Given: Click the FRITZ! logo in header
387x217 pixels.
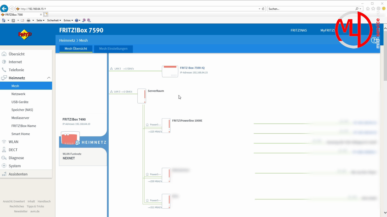Looking at the screenshot, I should pos(25,35).
